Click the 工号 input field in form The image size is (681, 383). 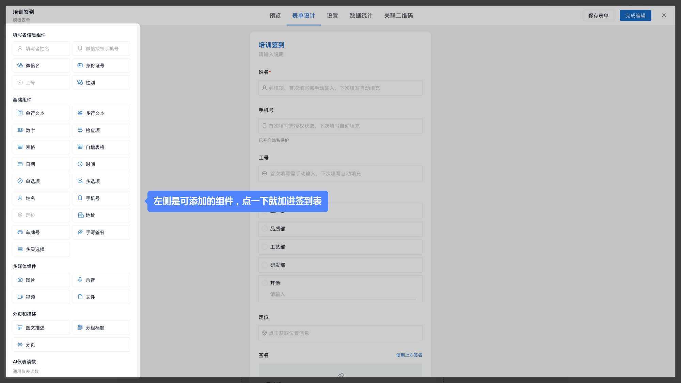tap(340, 174)
